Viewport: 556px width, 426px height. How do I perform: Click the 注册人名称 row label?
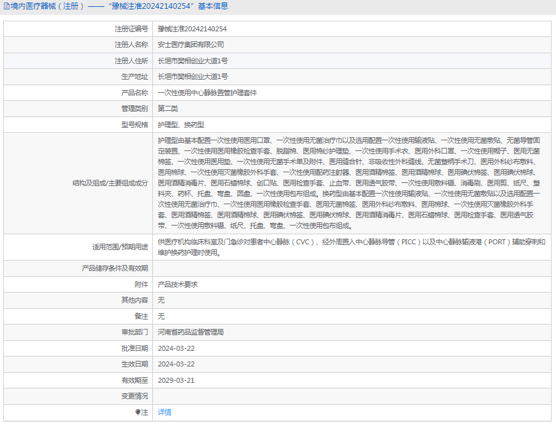click(131, 44)
